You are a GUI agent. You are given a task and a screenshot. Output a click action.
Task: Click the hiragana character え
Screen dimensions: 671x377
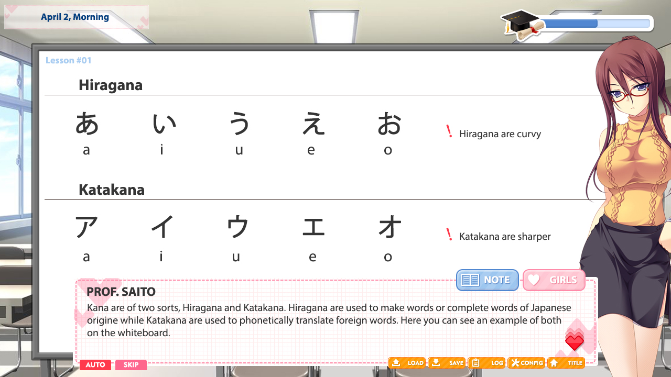(313, 124)
